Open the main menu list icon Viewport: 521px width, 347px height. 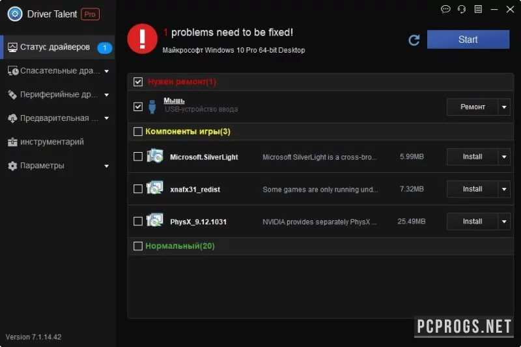point(478,9)
